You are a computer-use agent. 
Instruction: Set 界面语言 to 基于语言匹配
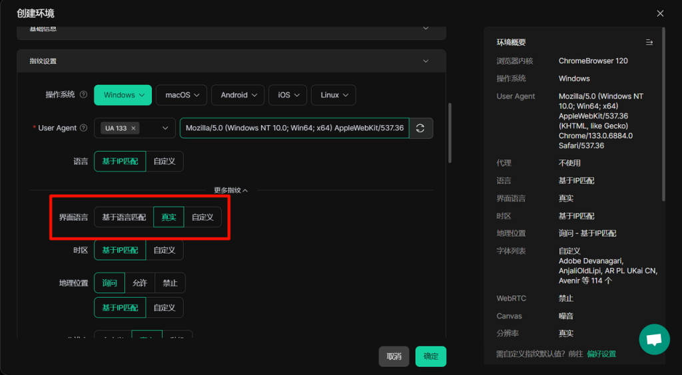point(124,217)
